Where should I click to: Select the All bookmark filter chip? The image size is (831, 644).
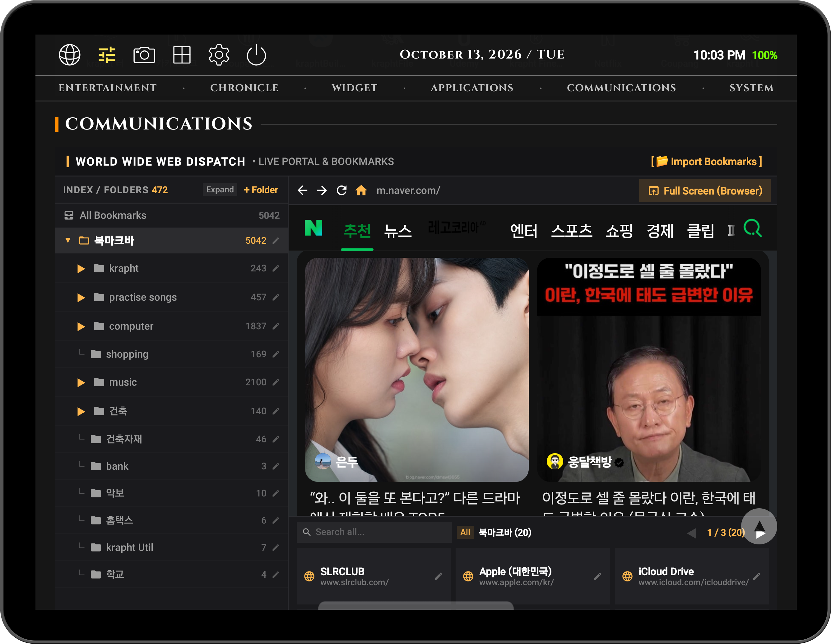[465, 532]
